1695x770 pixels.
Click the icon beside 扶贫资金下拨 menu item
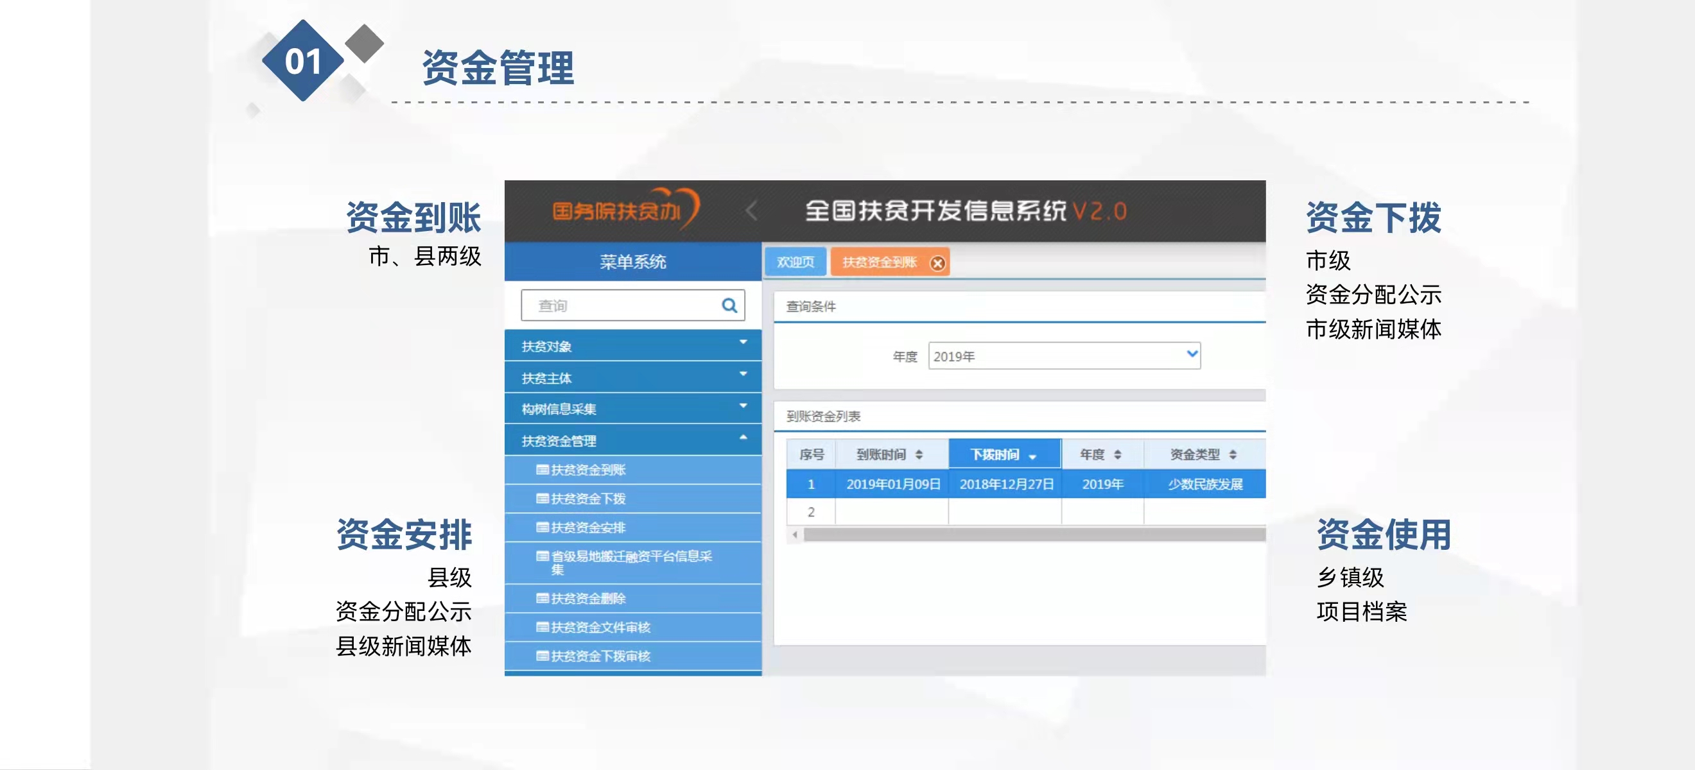pos(542,499)
